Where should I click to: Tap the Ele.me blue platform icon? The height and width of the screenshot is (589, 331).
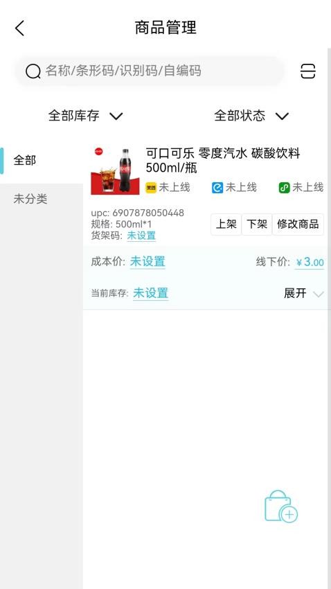[217, 188]
